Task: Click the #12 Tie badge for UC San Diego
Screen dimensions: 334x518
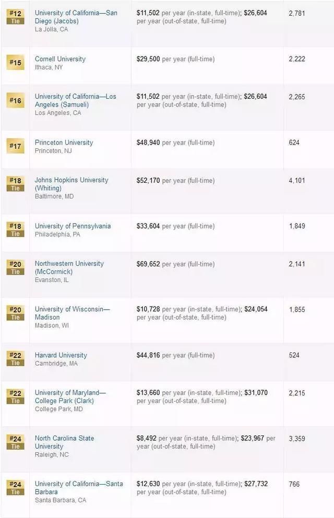Action: pyautogui.click(x=15, y=17)
